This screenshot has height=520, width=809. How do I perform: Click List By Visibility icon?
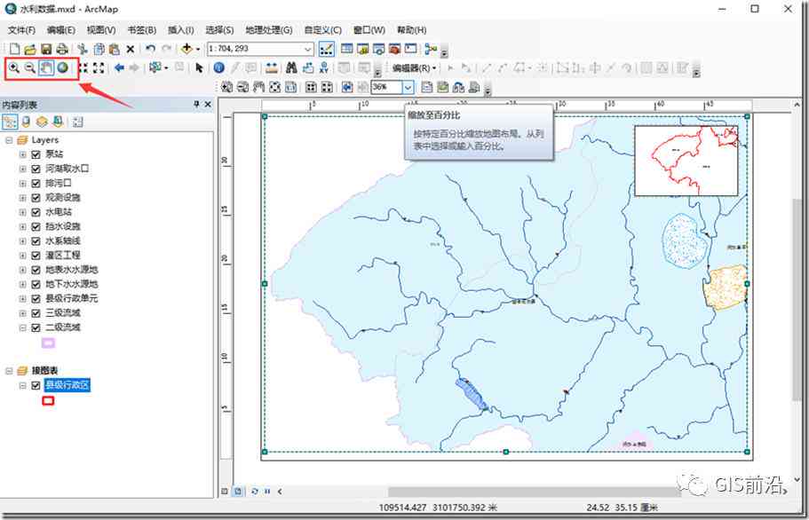click(x=42, y=122)
